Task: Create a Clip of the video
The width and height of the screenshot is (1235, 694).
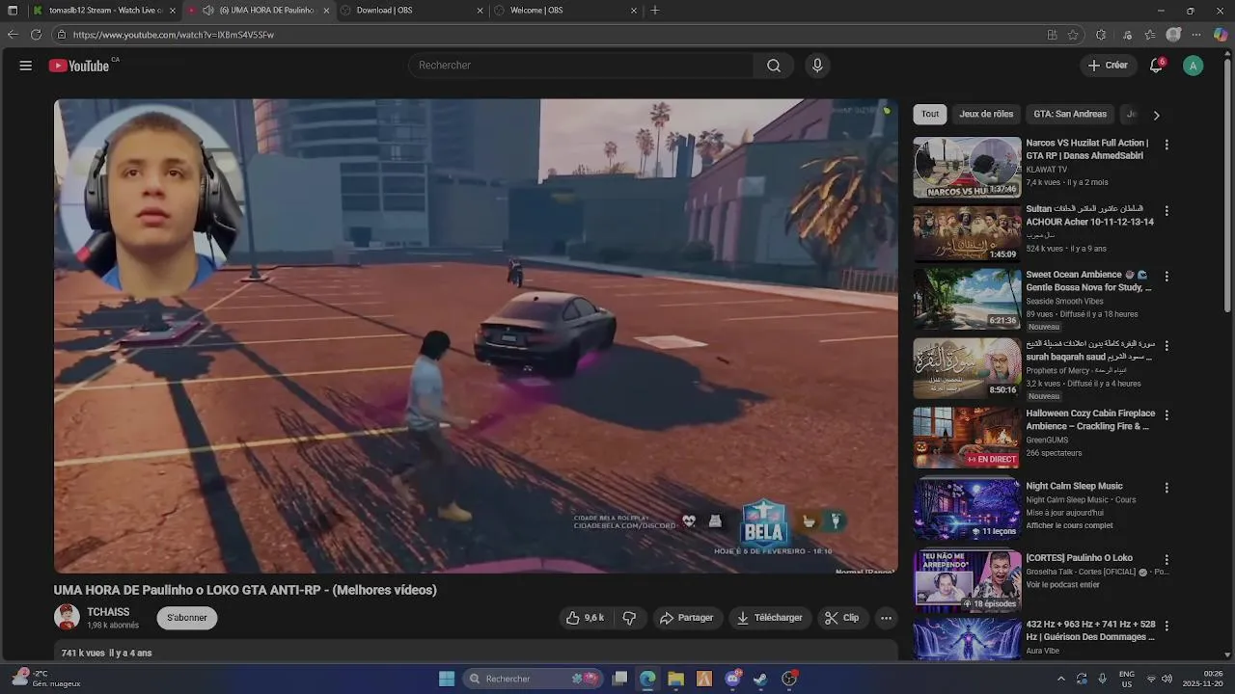Action: click(x=841, y=618)
